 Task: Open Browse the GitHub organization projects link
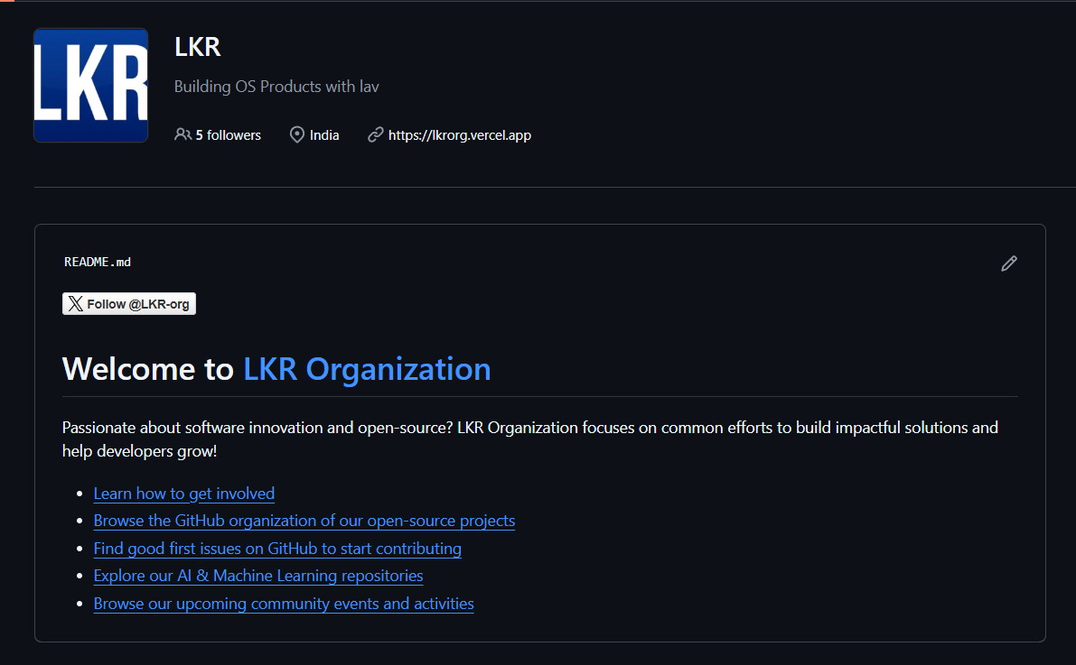point(304,521)
